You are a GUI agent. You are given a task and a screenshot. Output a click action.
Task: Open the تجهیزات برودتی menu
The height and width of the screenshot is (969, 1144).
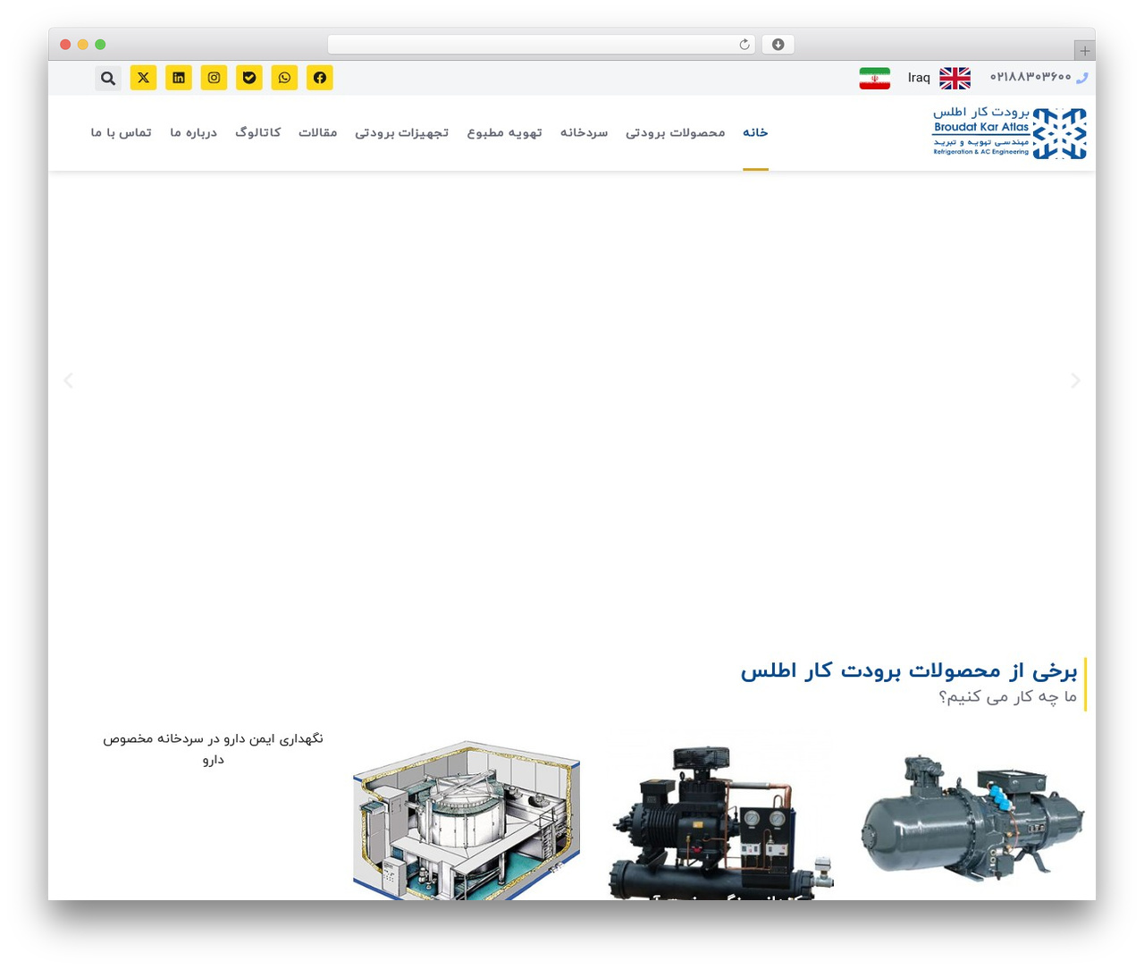pos(401,132)
